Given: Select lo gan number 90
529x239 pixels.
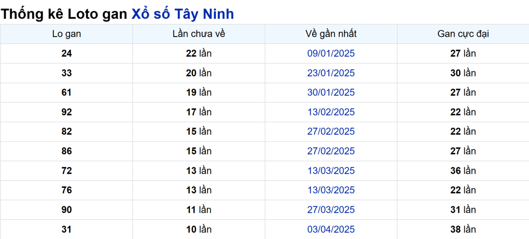Looking at the screenshot, I should 67,210.
